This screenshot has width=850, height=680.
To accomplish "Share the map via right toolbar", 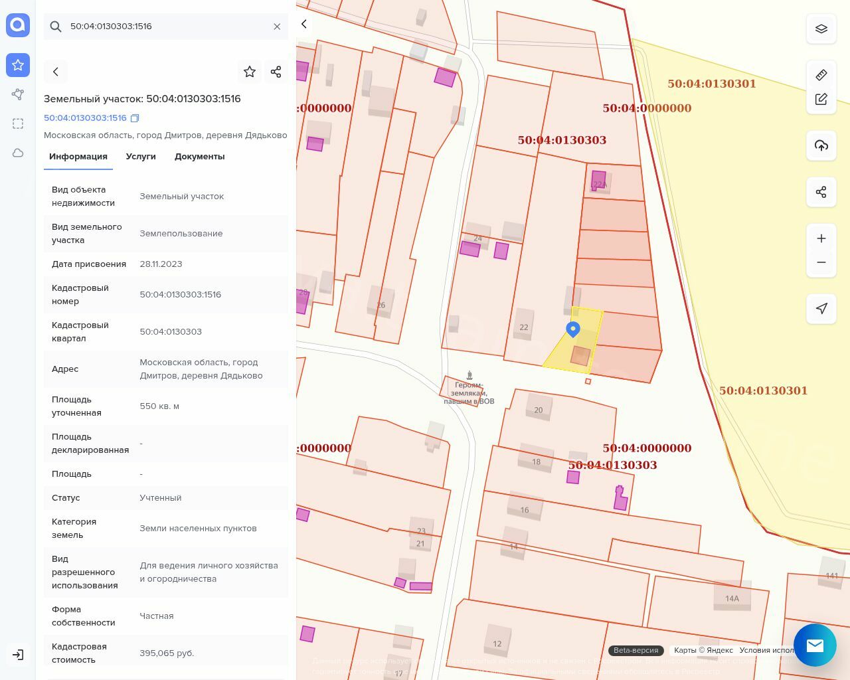I will point(821,192).
